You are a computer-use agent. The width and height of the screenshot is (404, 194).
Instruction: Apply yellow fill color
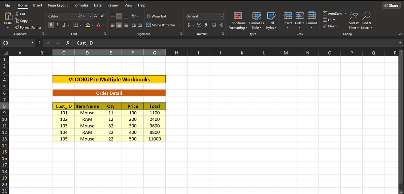point(88,25)
